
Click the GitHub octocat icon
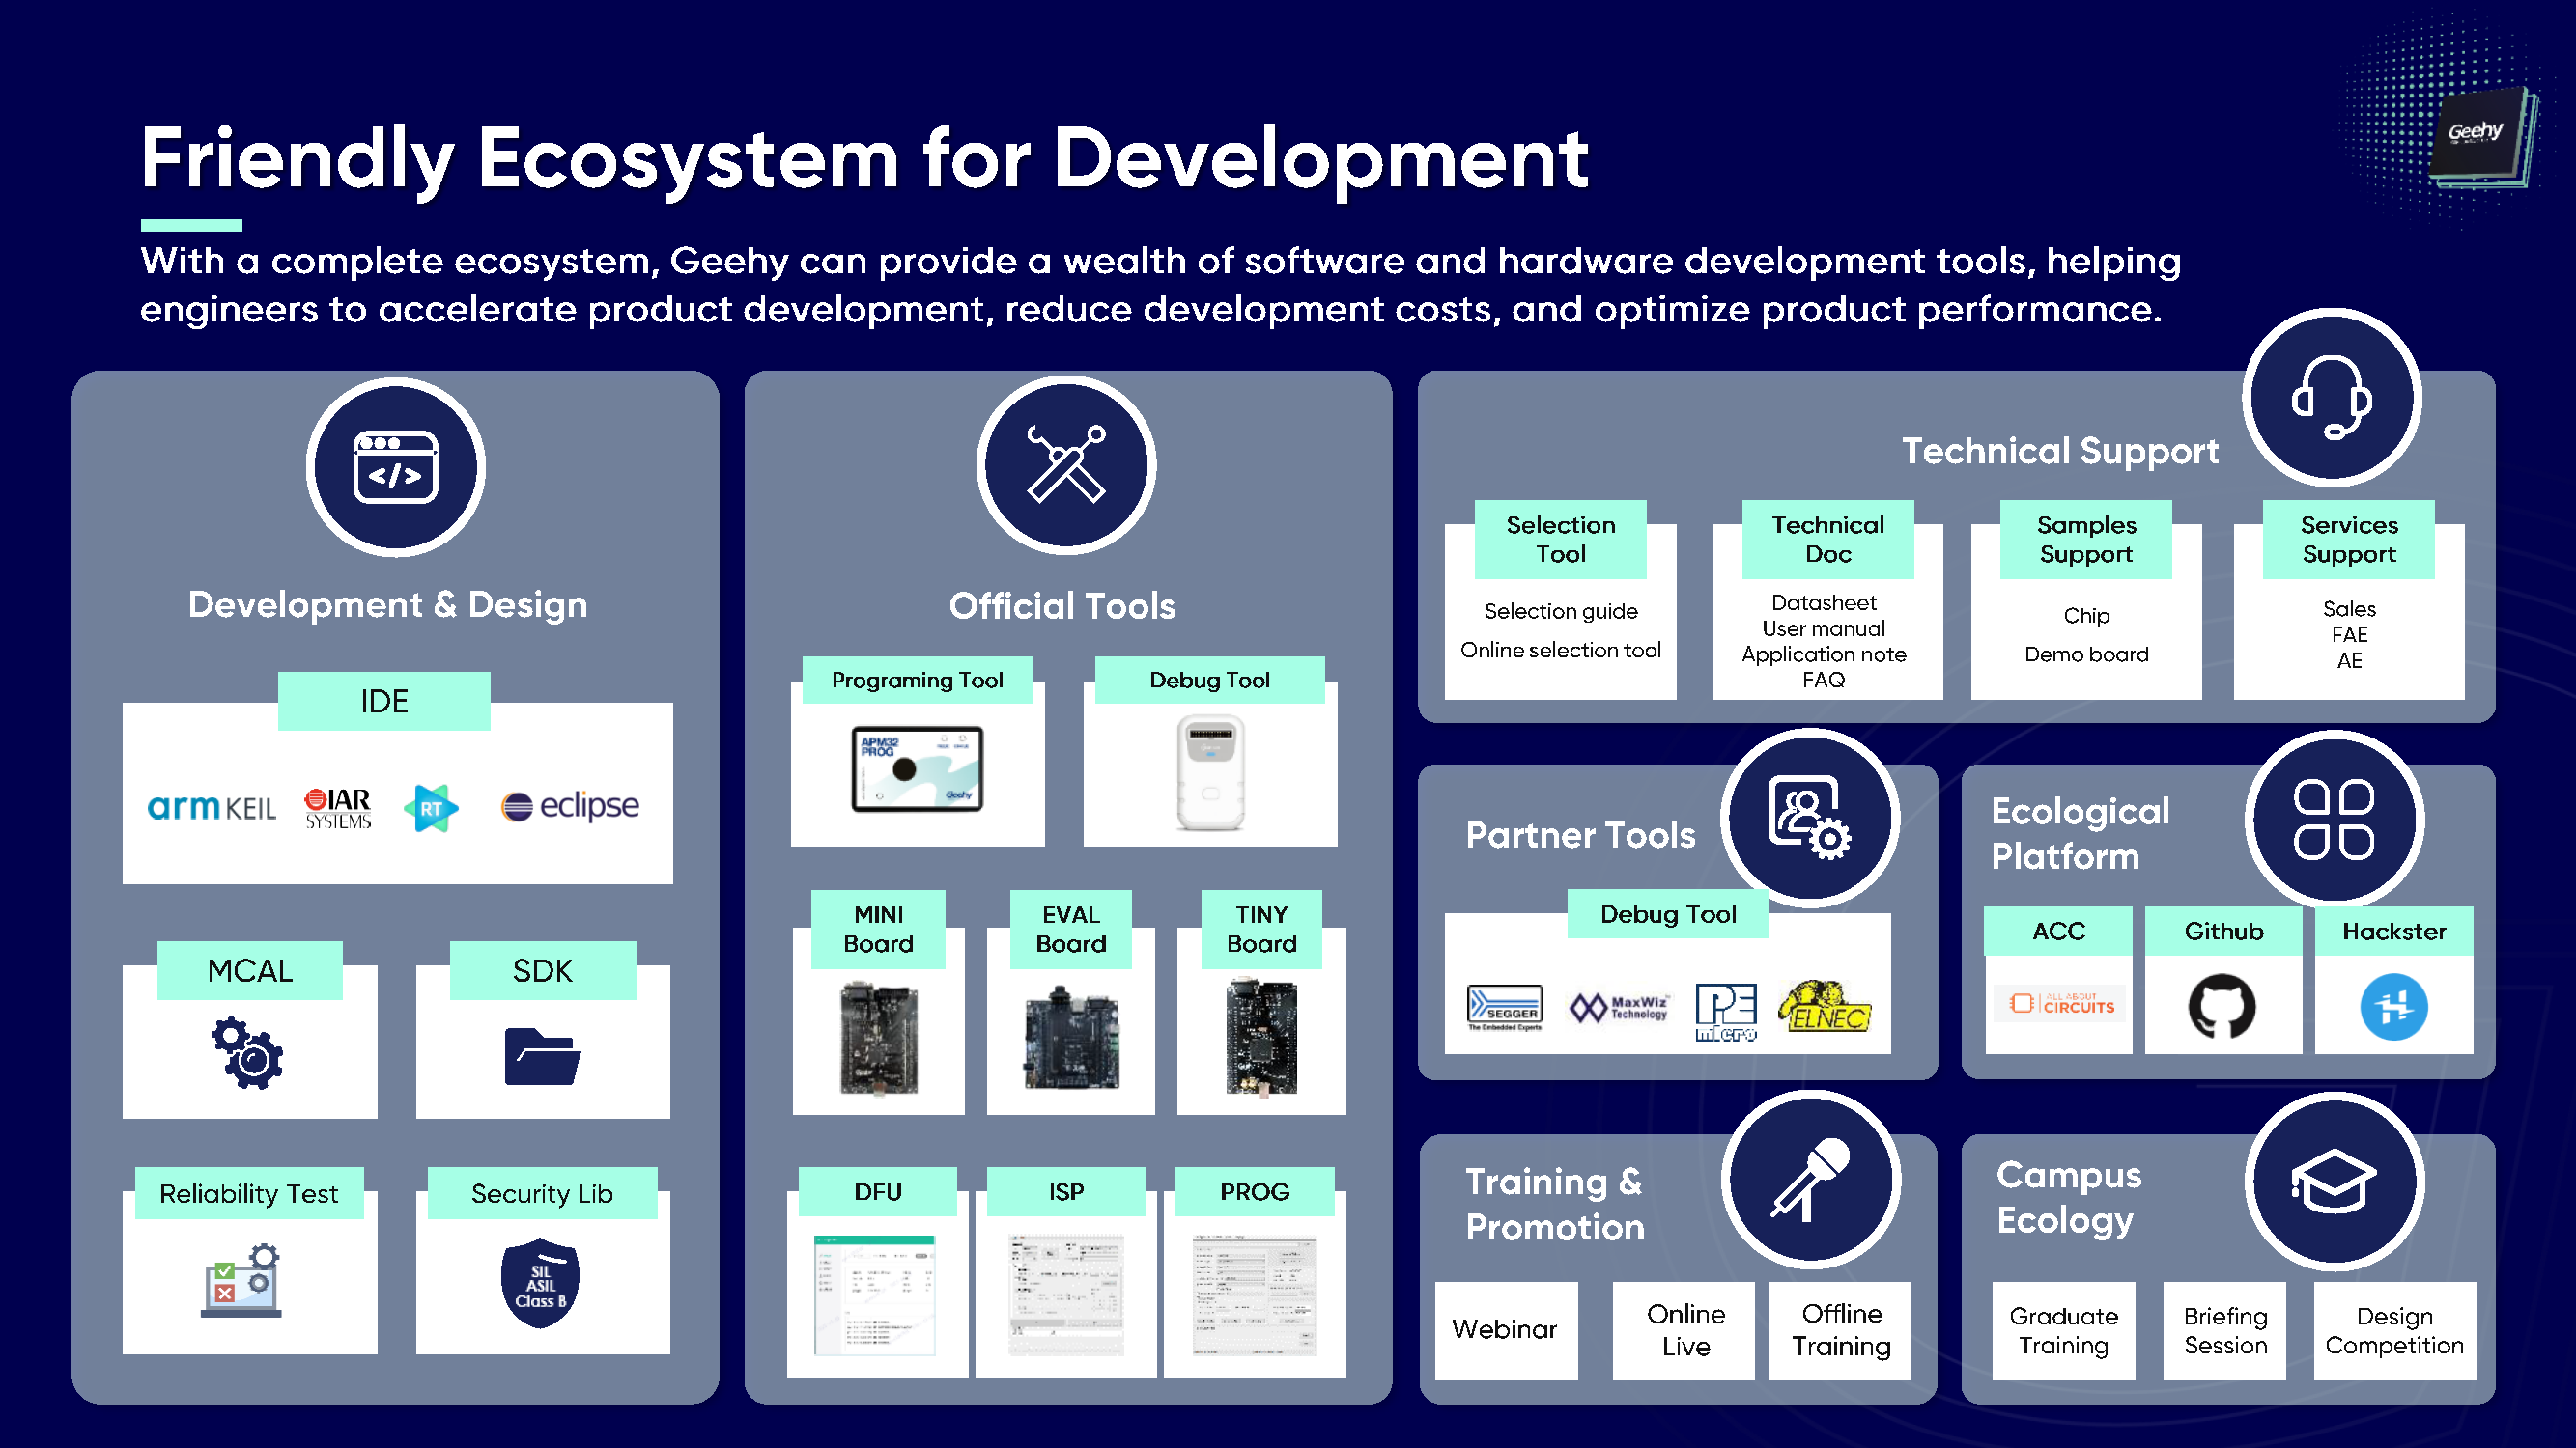2222,1006
